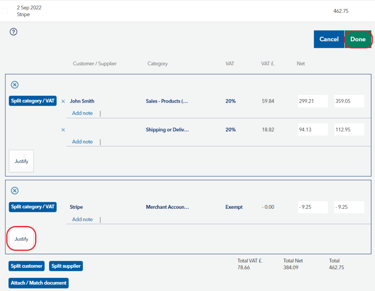Cancel editing the transaction

[329, 39]
